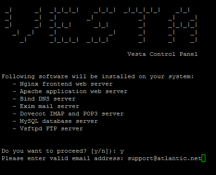Select the 'Nginx frontend web server' line

63,84
